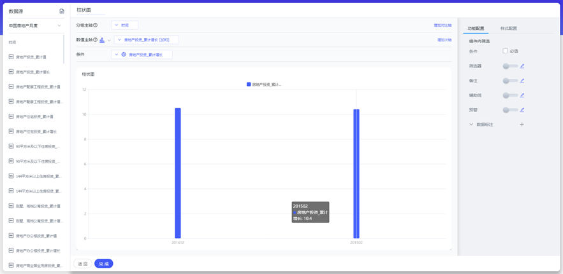
Task: Click the 预警 edit pencil icon
Action: coord(522,110)
